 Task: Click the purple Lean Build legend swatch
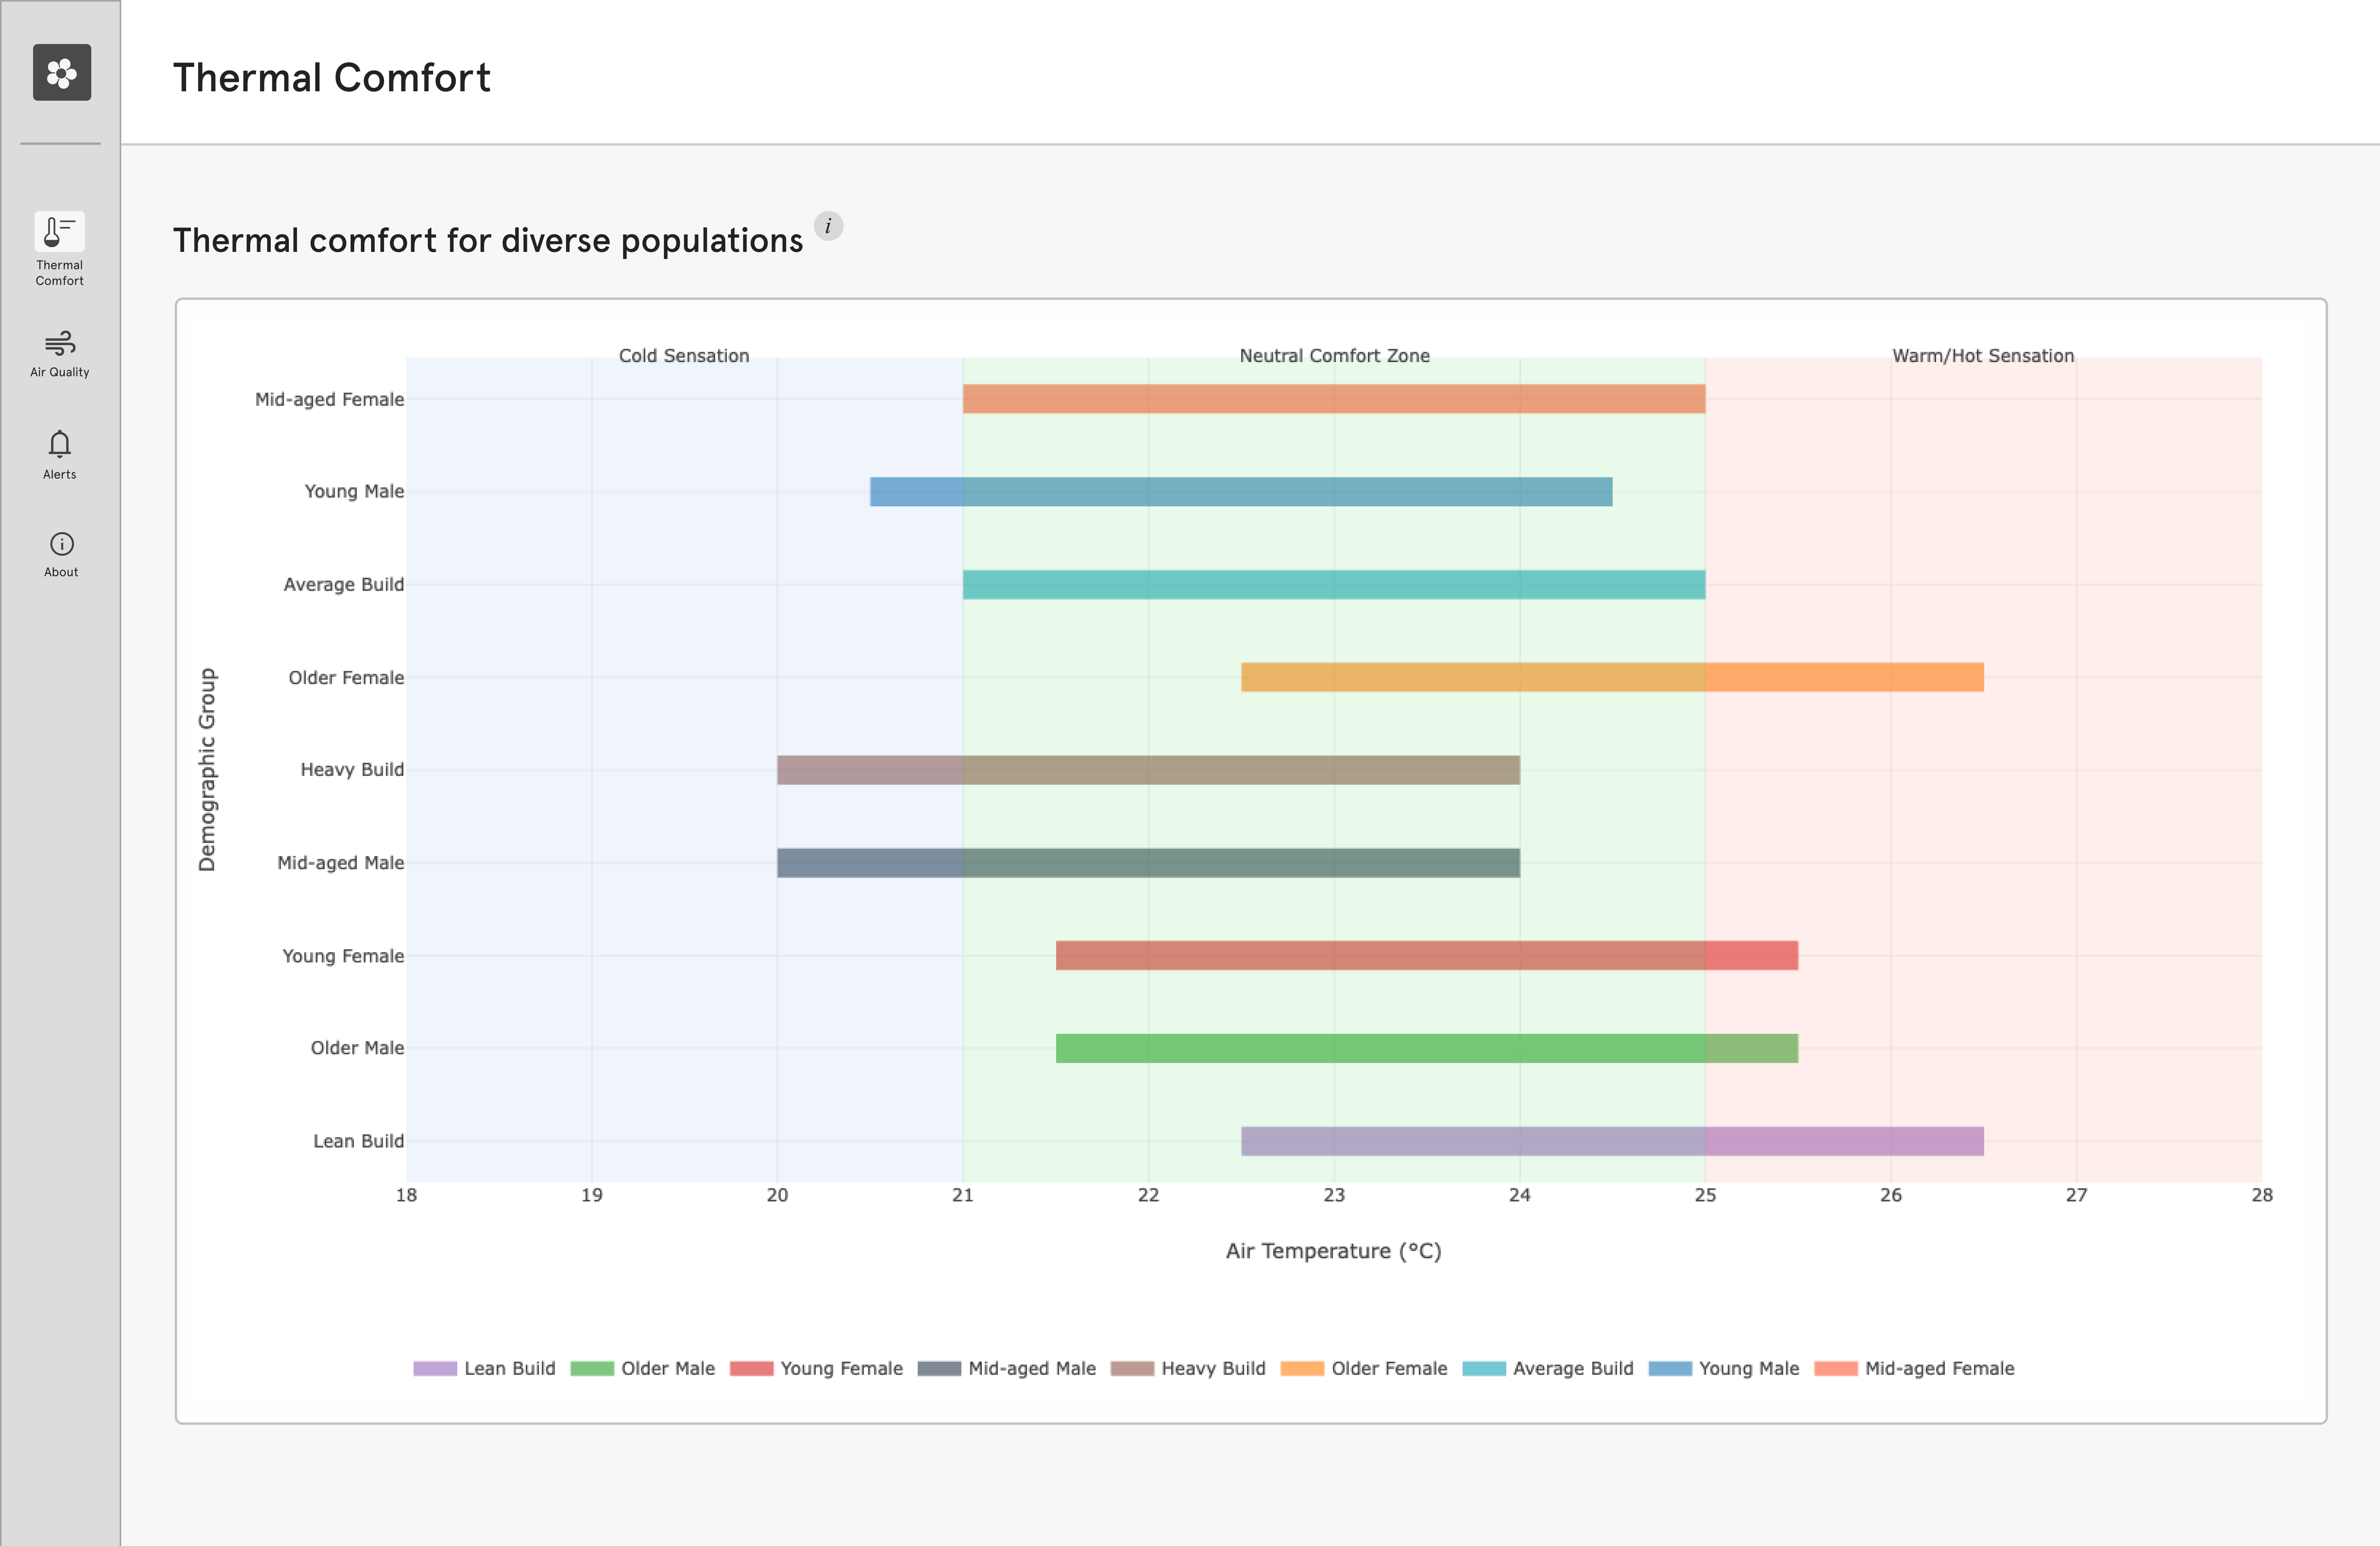pos(435,1368)
